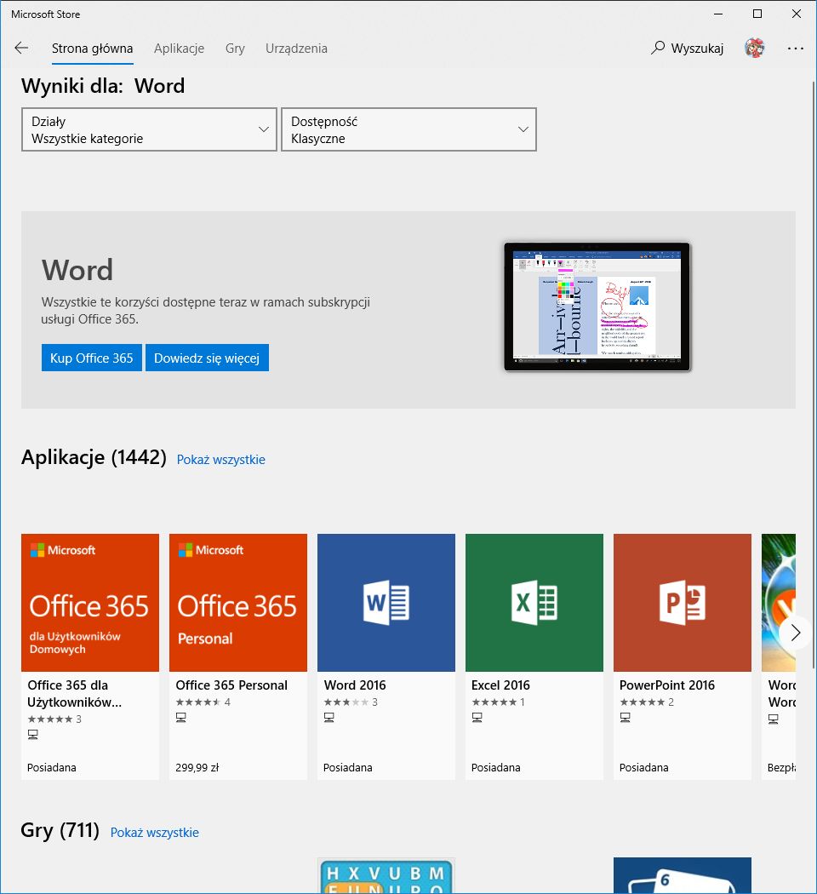
Task: Switch to the Gry tab
Action: [x=235, y=49]
